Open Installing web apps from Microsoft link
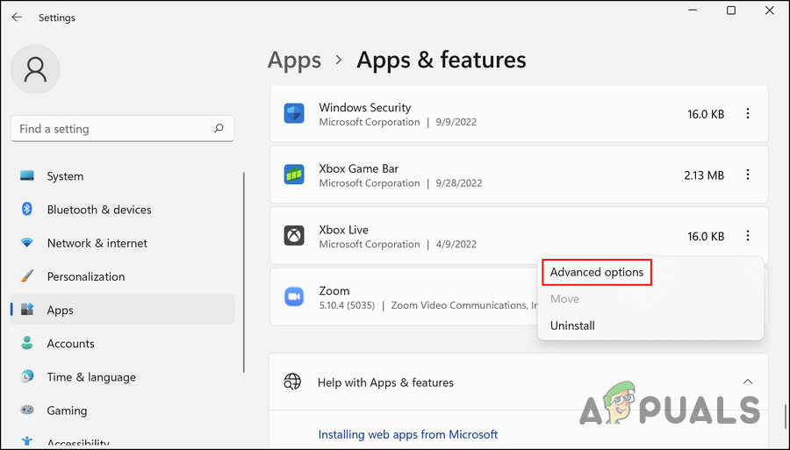Image resolution: width=790 pixels, height=450 pixels. pyautogui.click(x=408, y=434)
